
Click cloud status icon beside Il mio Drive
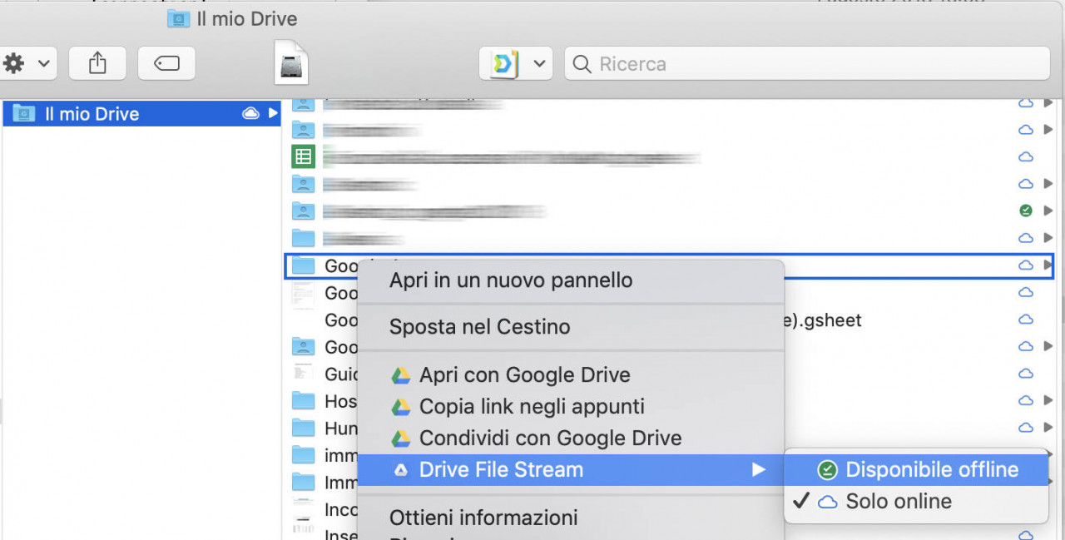tap(250, 114)
